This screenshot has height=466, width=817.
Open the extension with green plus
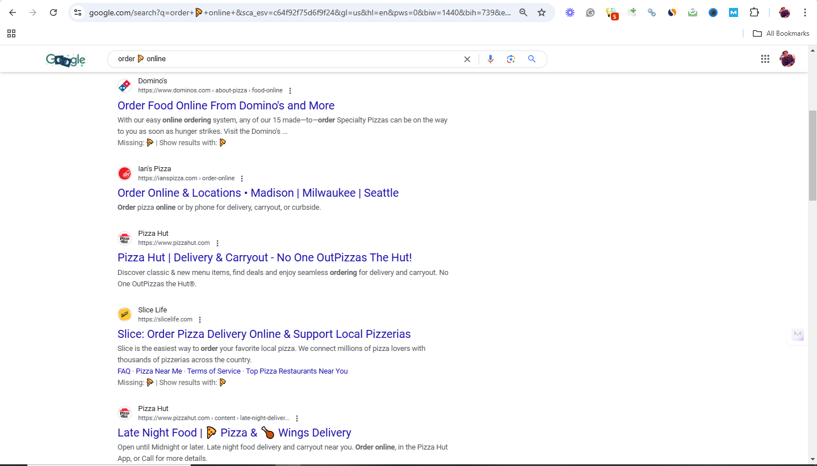click(631, 12)
